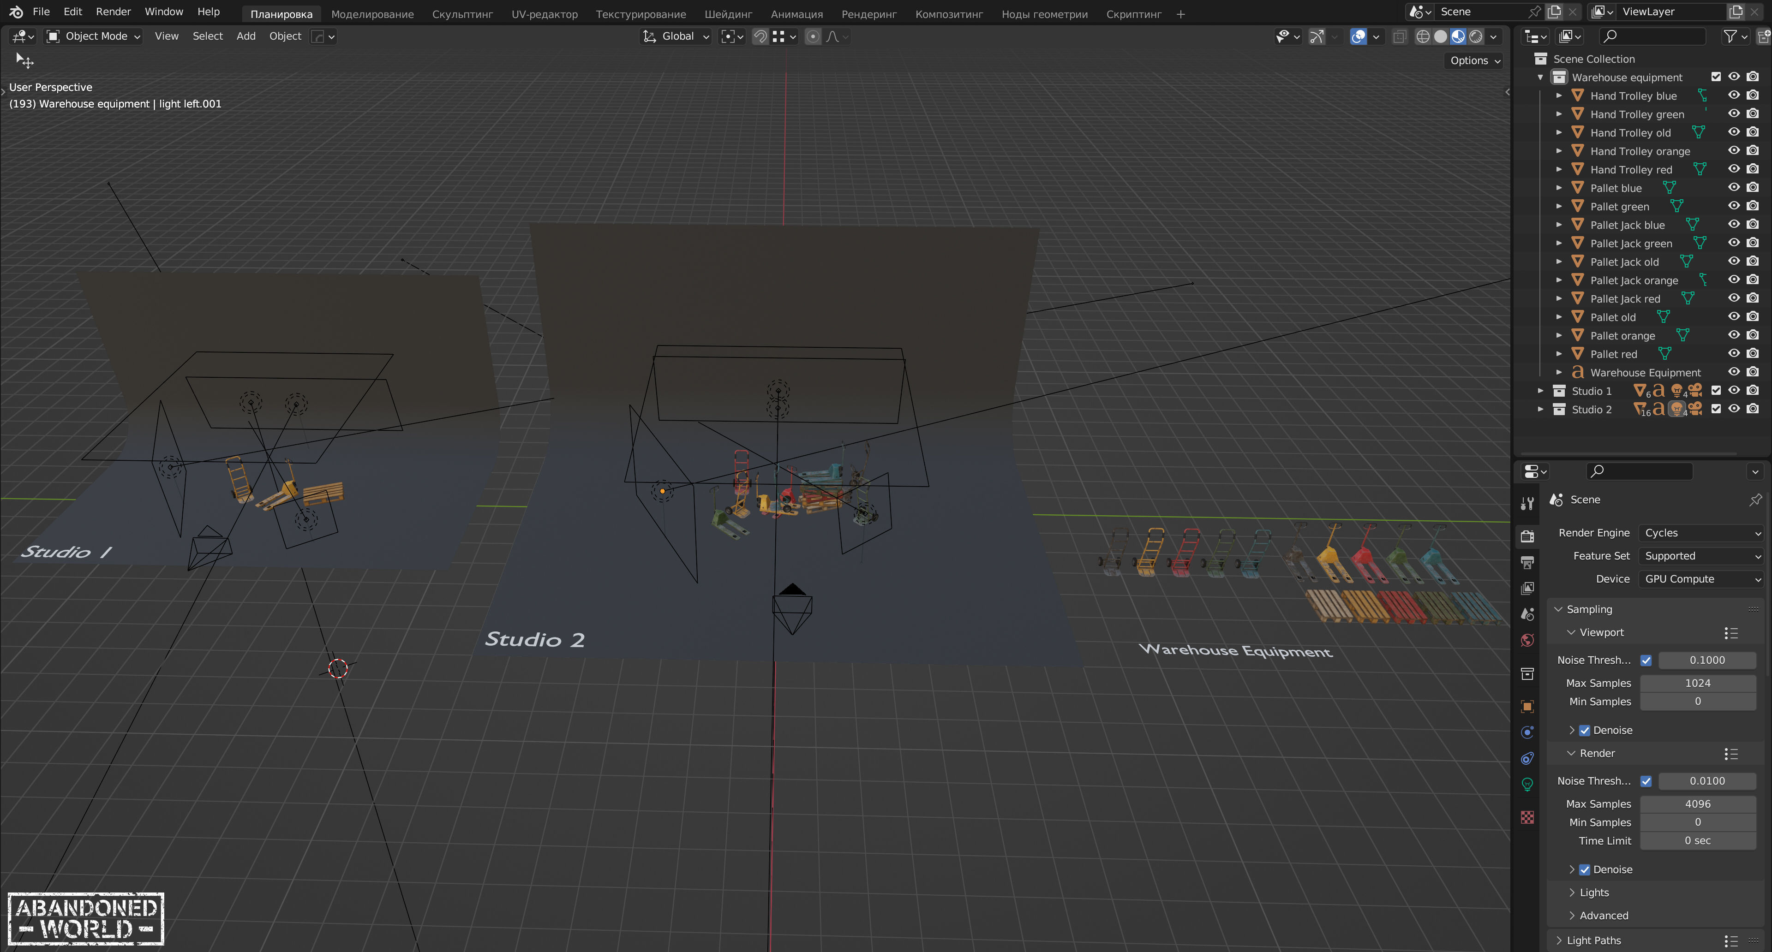
Task: Expand Studio 2 collection tree
Action: tap(1541, 409)
